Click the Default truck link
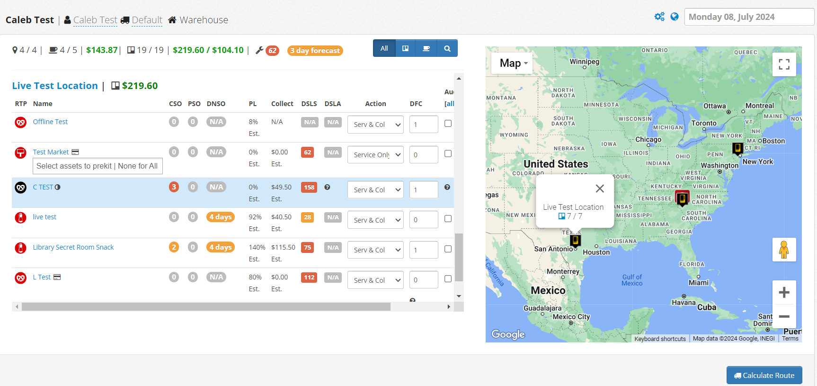This screenshot has height=386, width=817. pyautogui.click(x=147, y=20)
